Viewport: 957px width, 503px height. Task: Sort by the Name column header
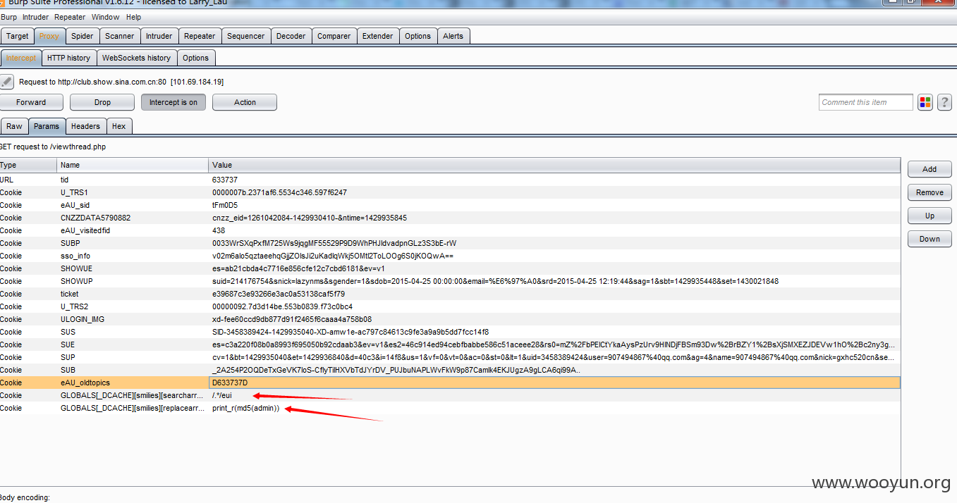tap(133, 165)
